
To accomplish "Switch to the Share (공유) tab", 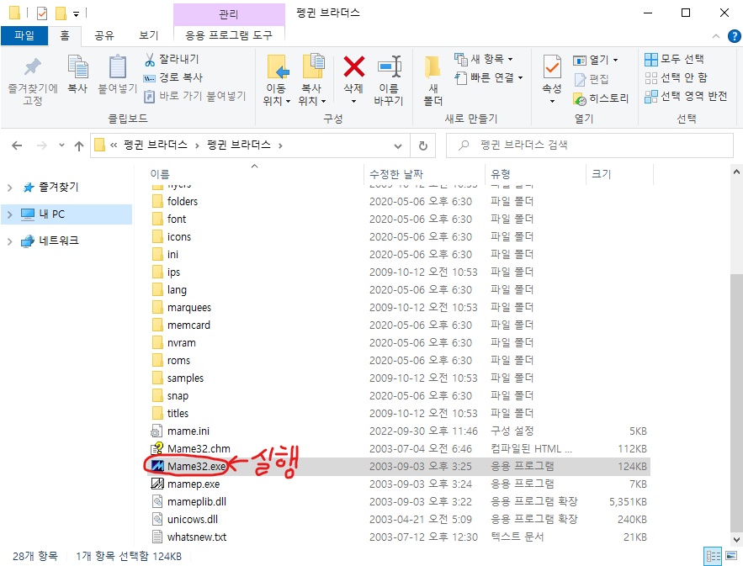I will coord(104,35).
